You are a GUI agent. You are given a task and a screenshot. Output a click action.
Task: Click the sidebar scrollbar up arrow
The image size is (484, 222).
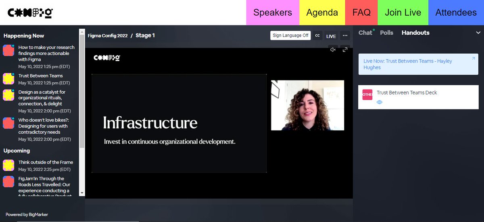coord(82,31)
